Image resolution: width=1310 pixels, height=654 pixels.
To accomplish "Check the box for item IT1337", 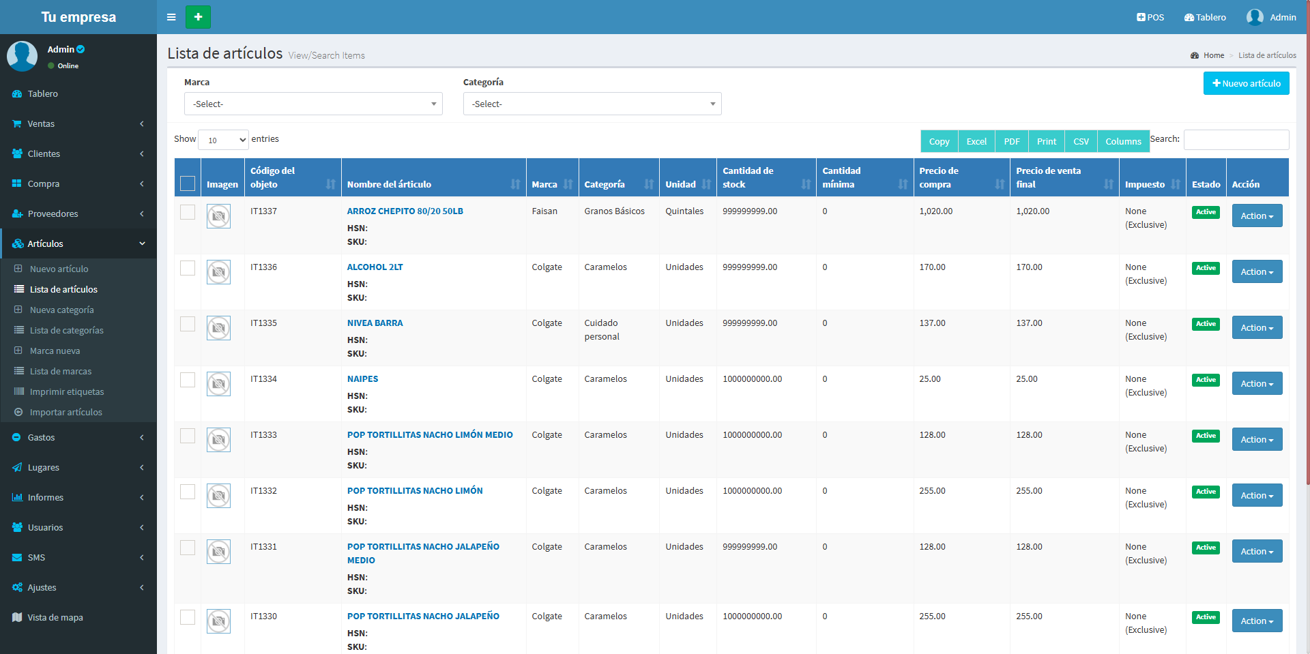I will point(188,212).
